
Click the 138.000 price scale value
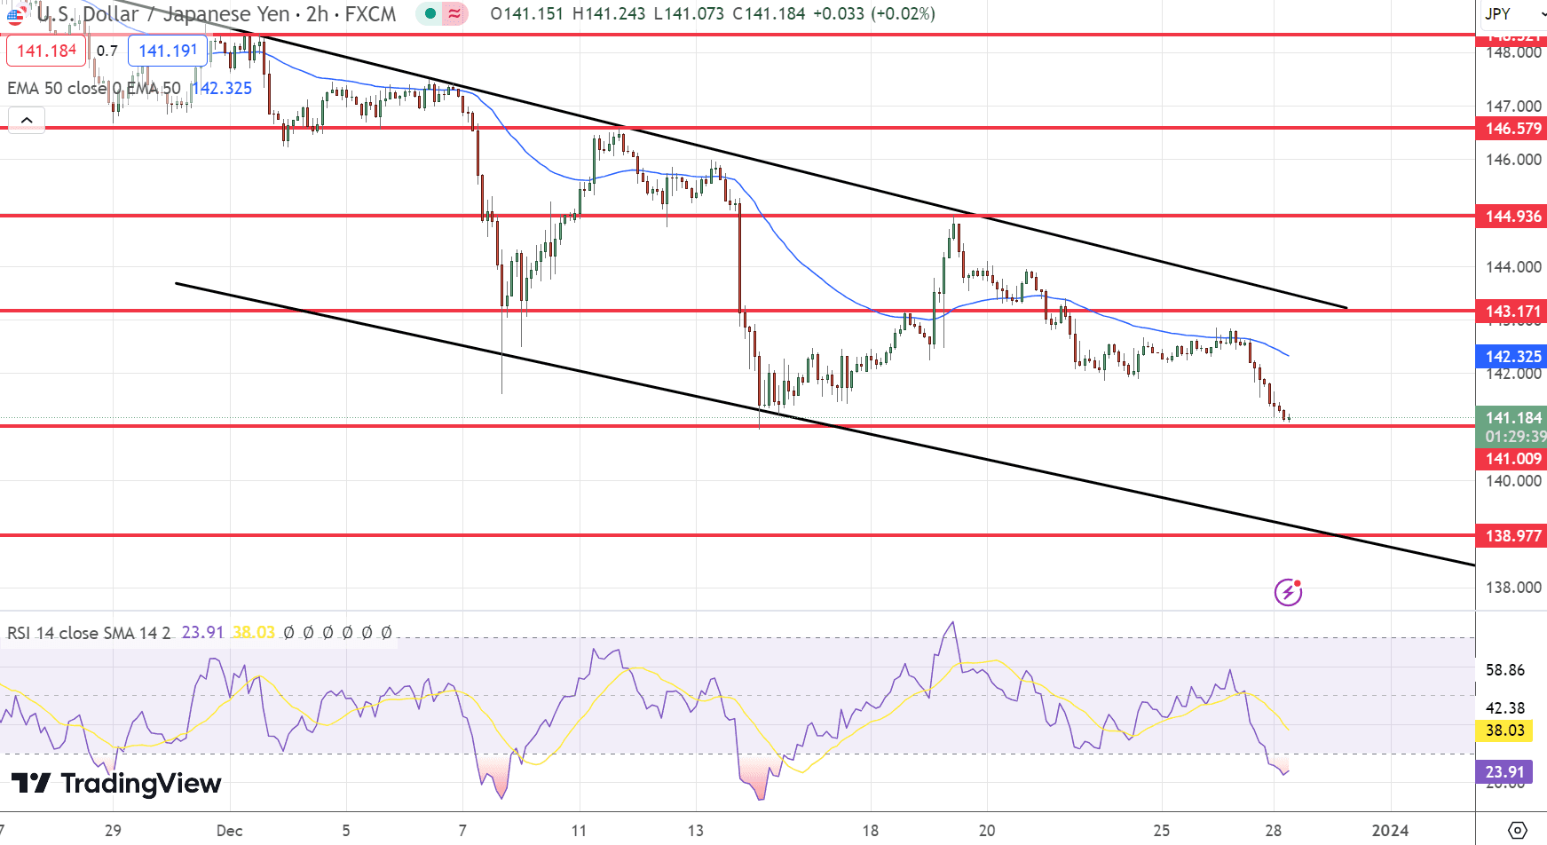[1513, 588]
